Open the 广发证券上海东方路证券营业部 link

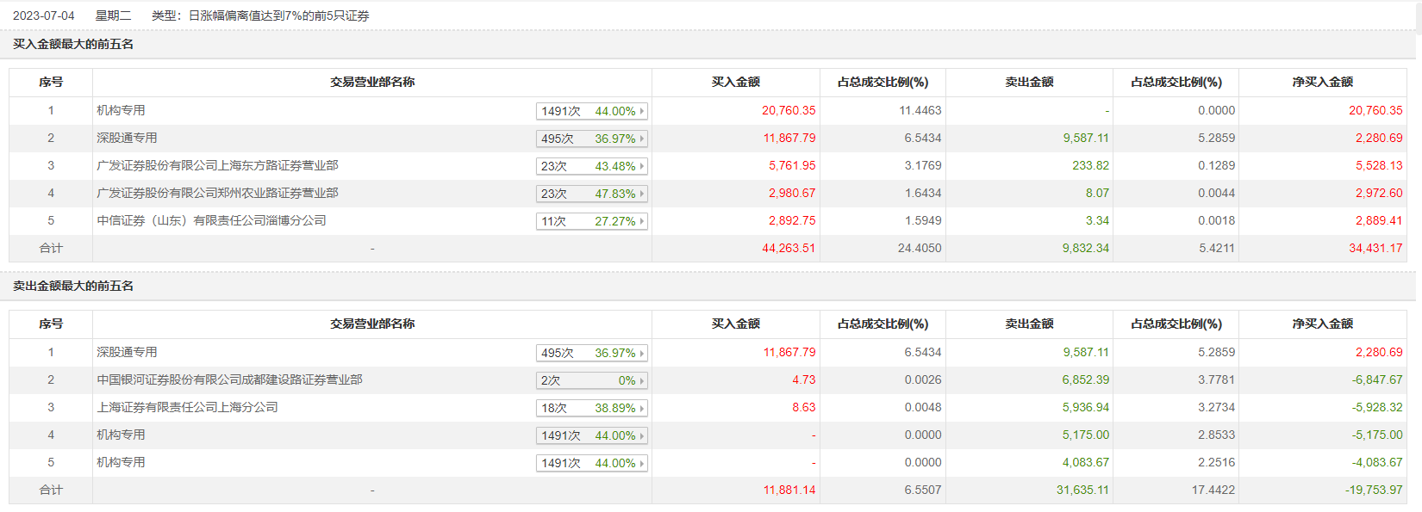[217, 166]
